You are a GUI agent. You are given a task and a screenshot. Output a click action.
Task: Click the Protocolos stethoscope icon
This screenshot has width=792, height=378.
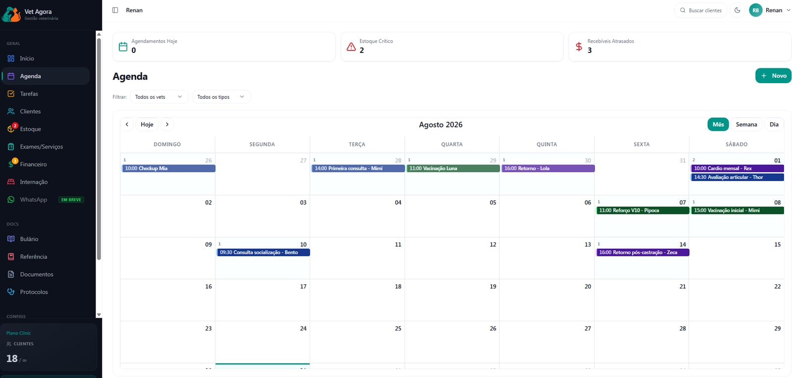click(x=11, y=292)
